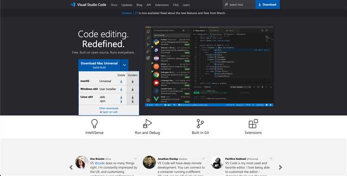Download Windows x64 User Installer Insiders
This screenshot has height=176, width=347.
[x=133, y=89]
